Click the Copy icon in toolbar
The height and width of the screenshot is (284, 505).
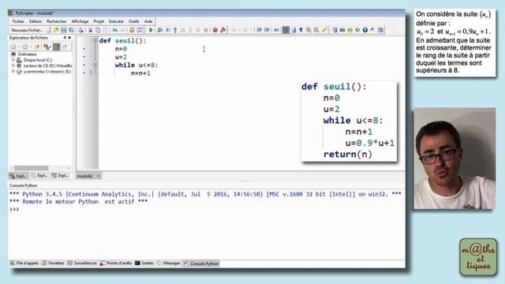(x=98, y=30)
